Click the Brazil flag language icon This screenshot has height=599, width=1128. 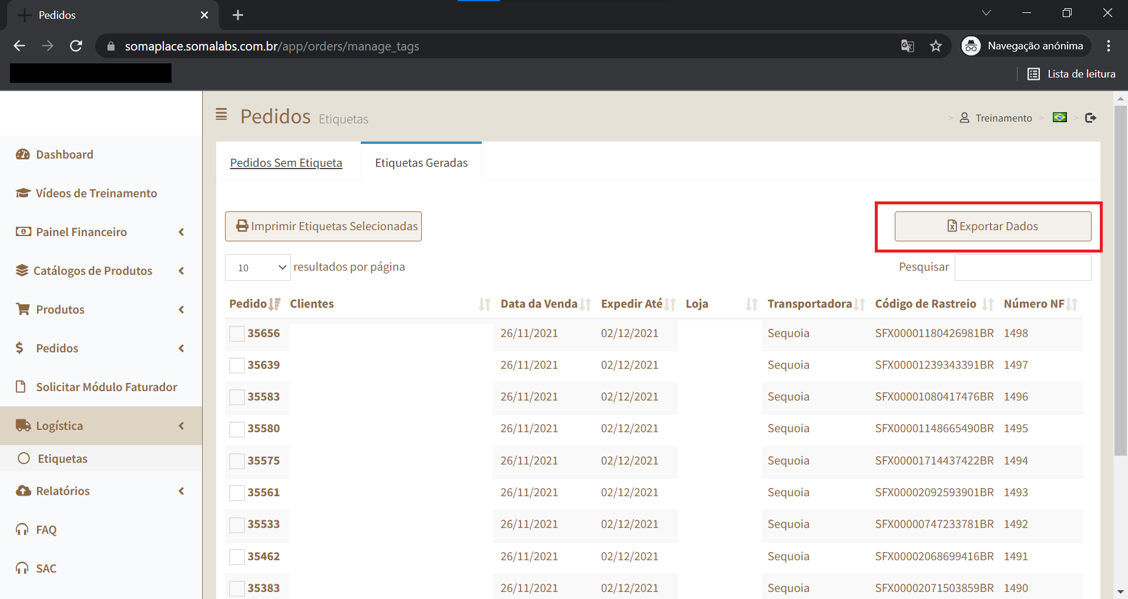tap(1060, 117)
